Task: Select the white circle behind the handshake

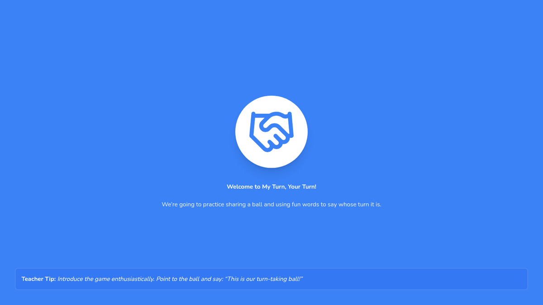Action: [x=271, y=131]
